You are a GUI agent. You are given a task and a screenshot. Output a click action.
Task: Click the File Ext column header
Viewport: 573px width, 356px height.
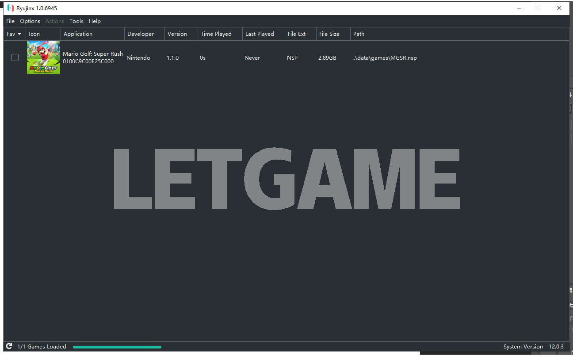(297, 34)
